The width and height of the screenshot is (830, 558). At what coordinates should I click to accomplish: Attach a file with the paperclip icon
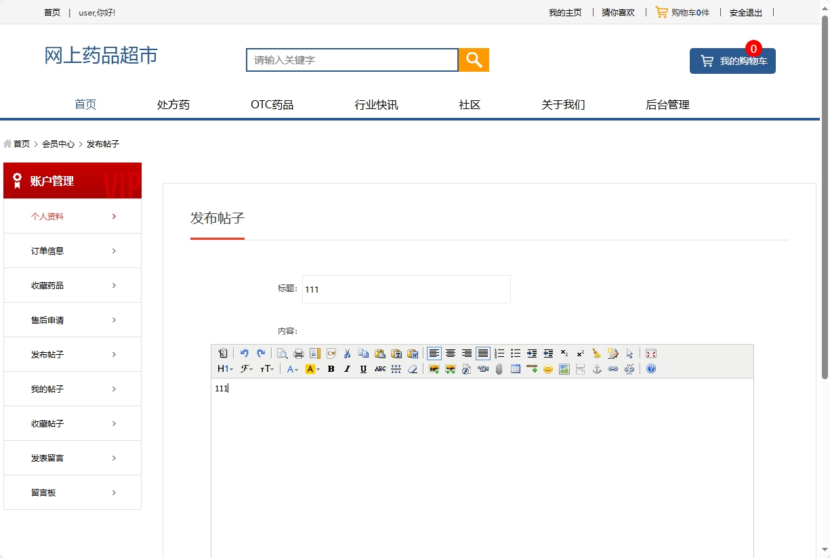[498, 368]
